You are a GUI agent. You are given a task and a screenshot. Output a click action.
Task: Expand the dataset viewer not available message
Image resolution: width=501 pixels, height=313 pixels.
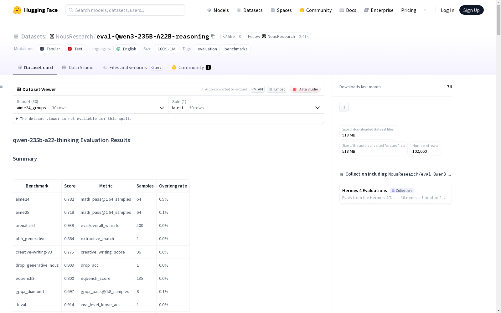[x=74, y=119]
